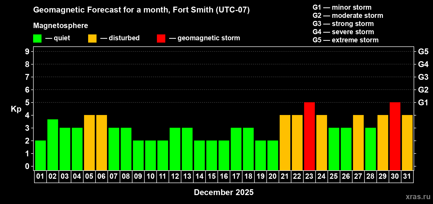Select the orange bar for December 05
Screen dimensions: 433x204
click(89, 143)
